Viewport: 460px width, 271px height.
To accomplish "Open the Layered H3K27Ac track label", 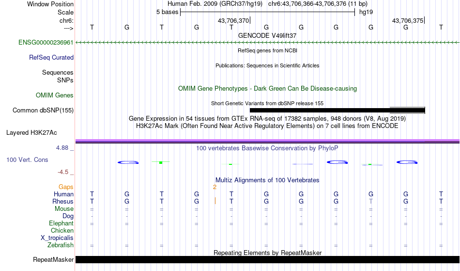I will [x=31, y=133].
